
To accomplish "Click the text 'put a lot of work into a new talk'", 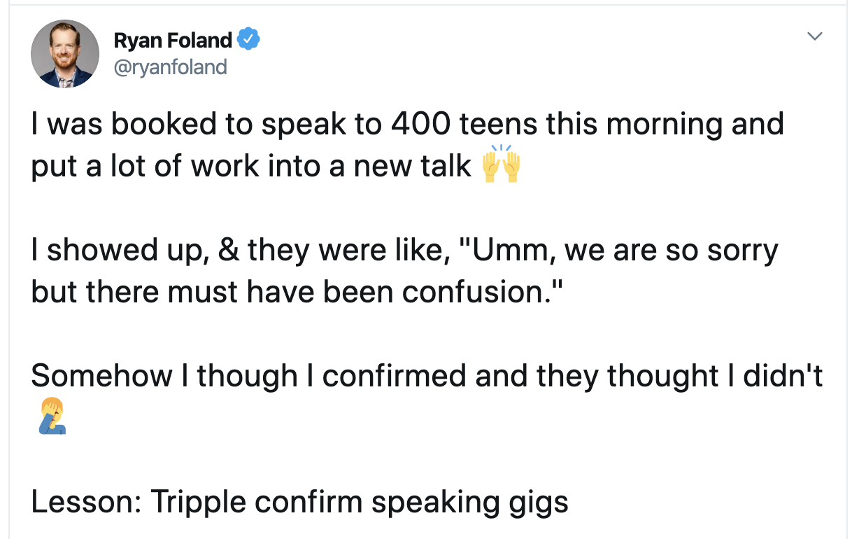I will tap(251, 167).
